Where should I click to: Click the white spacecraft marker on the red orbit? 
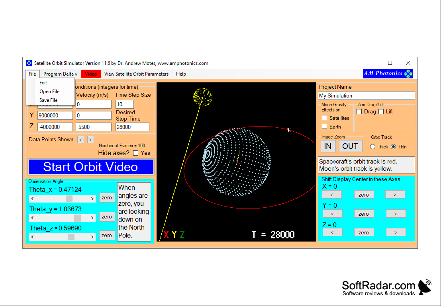tap(288, 130)
